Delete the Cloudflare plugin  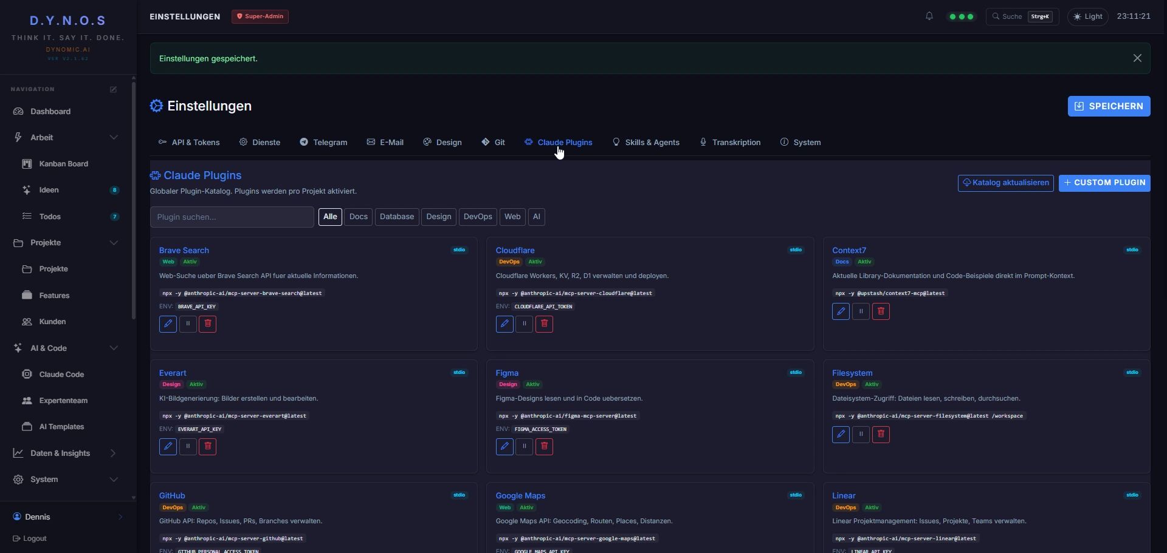[544, 324]
